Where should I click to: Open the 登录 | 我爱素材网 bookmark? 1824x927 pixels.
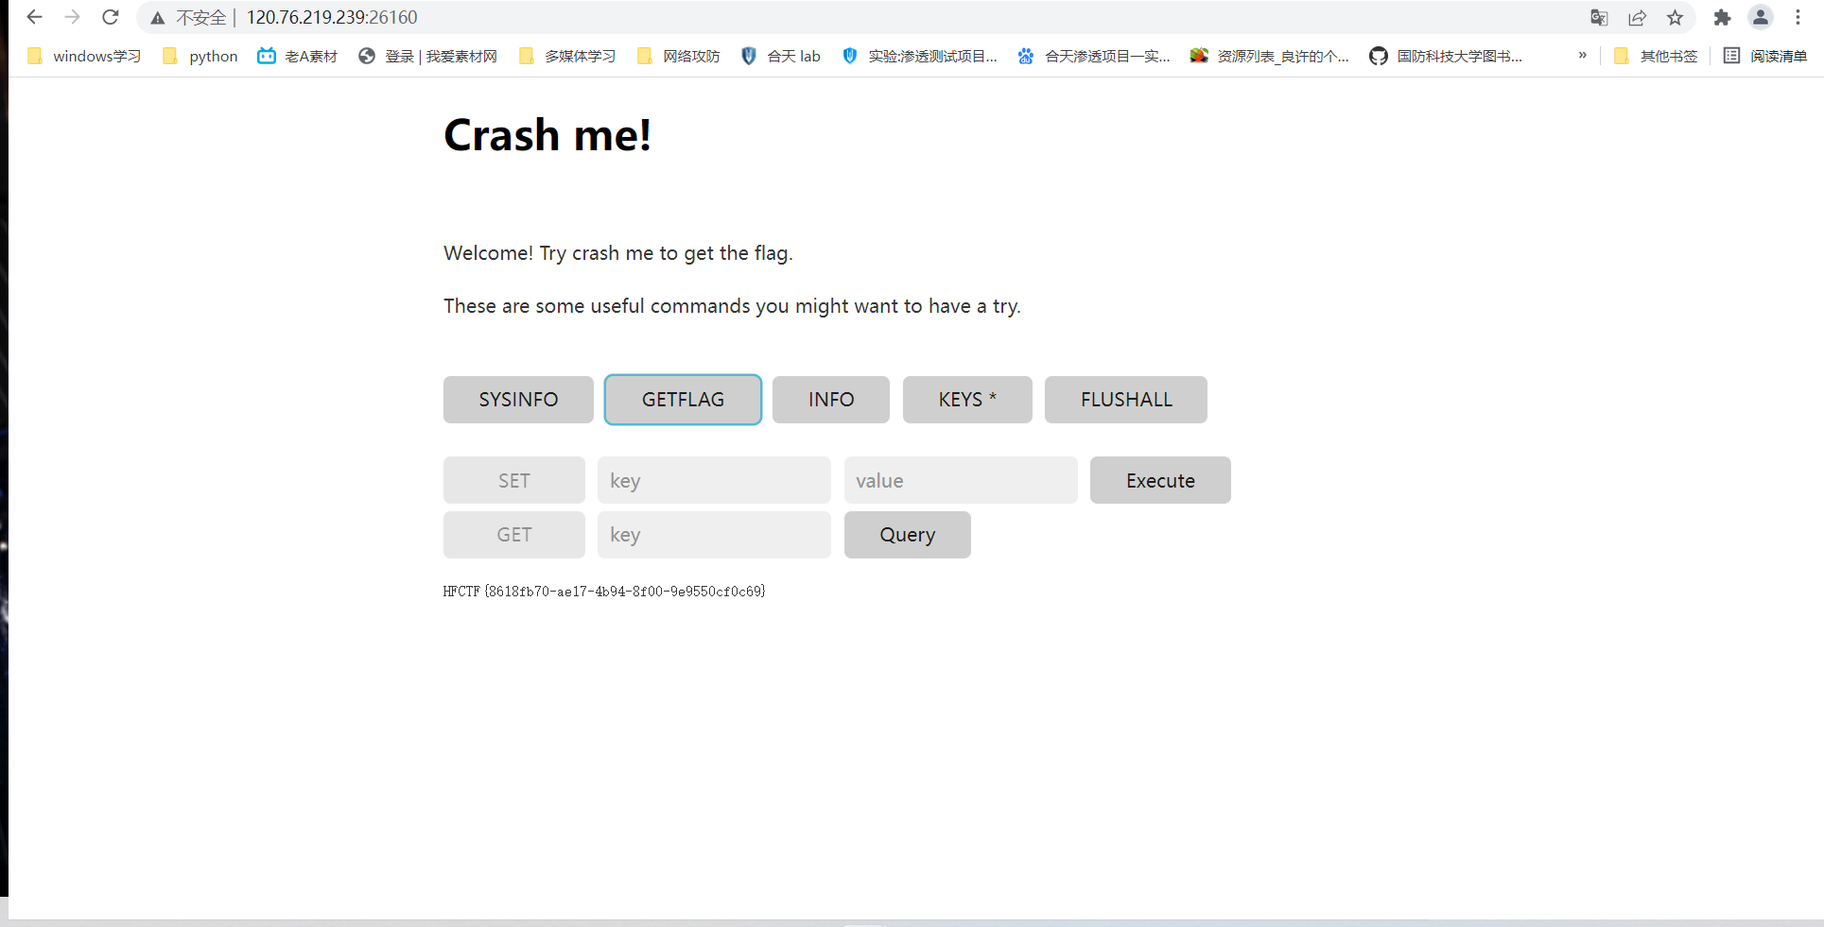[428, 56]
